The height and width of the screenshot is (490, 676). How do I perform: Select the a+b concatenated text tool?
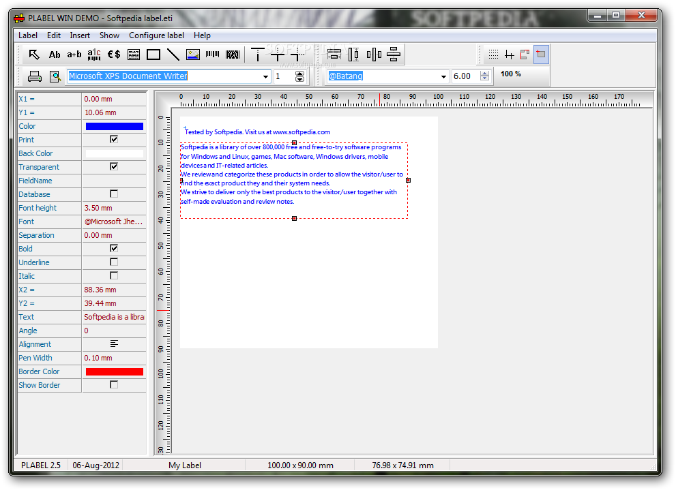pos(74,55)
